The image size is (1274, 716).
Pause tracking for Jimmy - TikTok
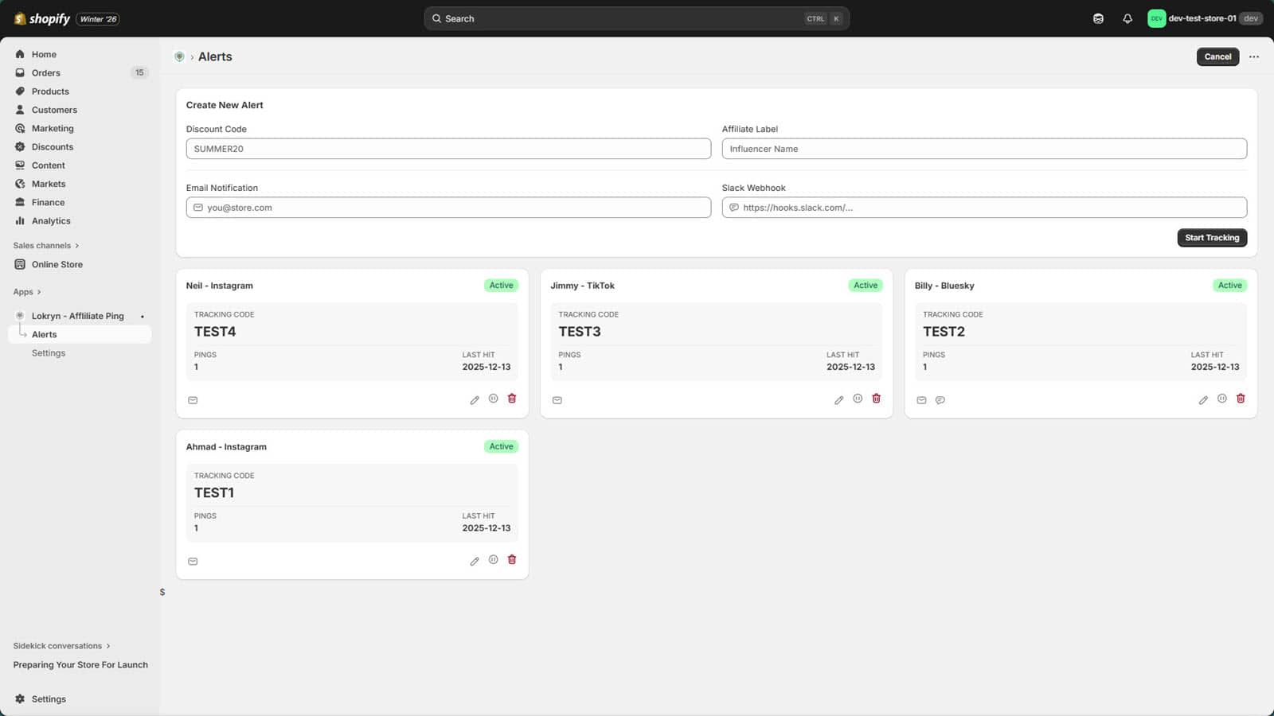[858, 399]
